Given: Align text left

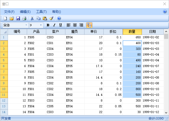Looking at the screenshot, I should pos(69,25).
